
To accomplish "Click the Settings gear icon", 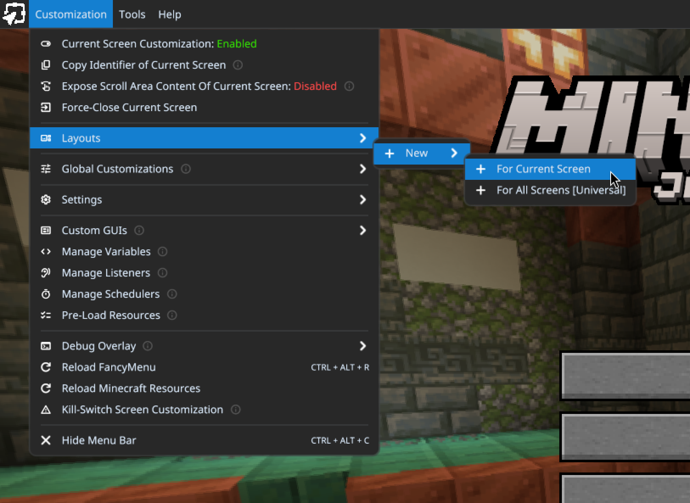I will 46,199.
